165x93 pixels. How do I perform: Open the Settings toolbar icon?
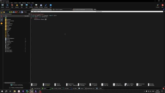pos(46,6)
